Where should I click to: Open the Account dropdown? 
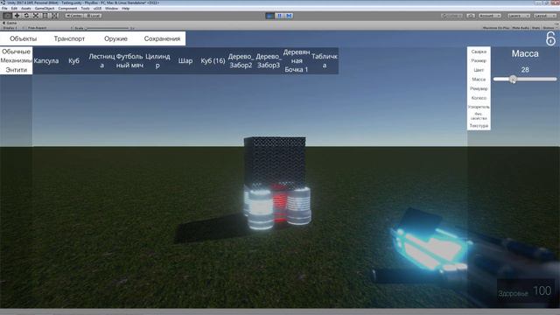tap(489, 16)
